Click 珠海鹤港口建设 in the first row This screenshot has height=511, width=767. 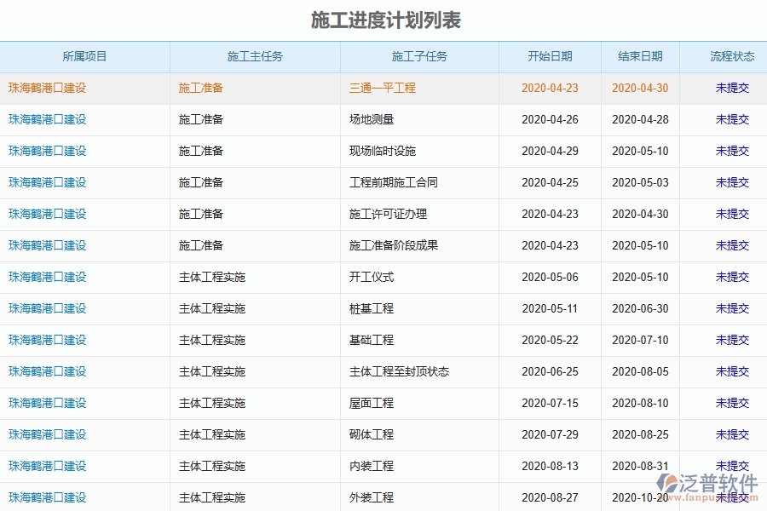(49, 88)
